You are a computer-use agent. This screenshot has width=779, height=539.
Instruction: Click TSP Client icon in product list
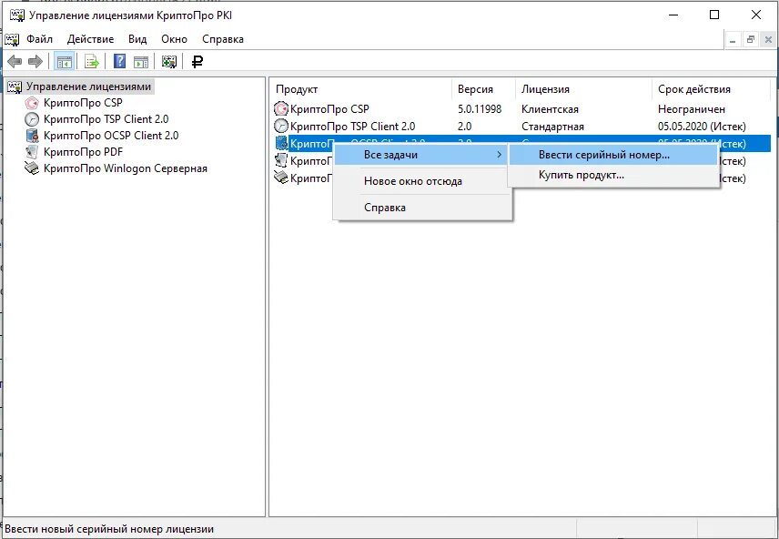pos(281,127)
